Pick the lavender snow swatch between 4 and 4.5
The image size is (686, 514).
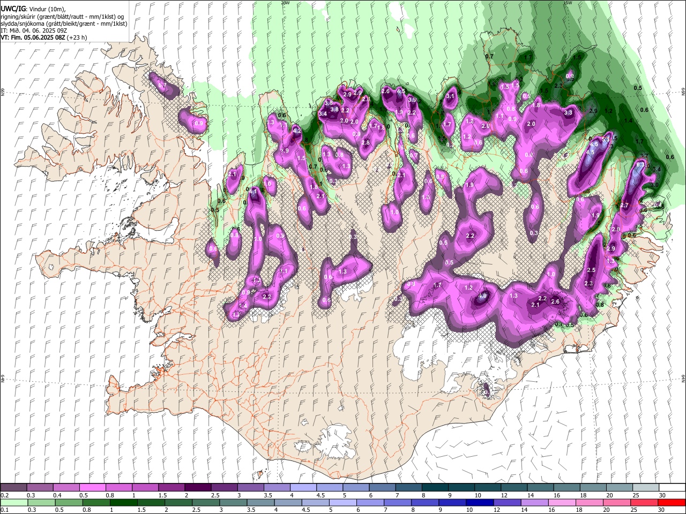tap(303, 487)
